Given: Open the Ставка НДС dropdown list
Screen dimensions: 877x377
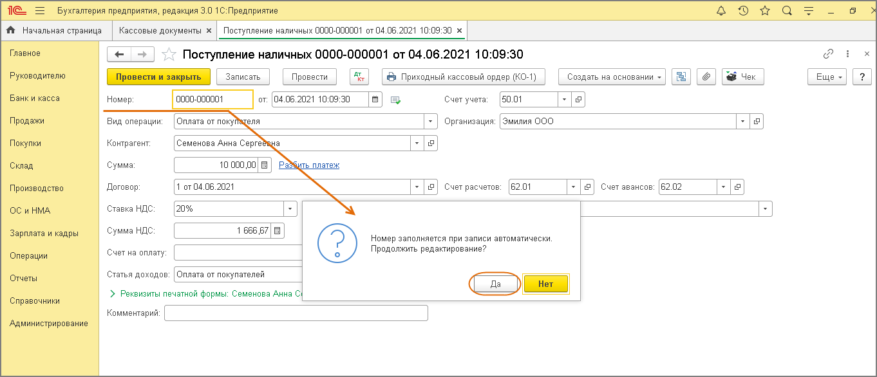Looking at the screenshot, I should pyautogui.click(x=290, y=208).
